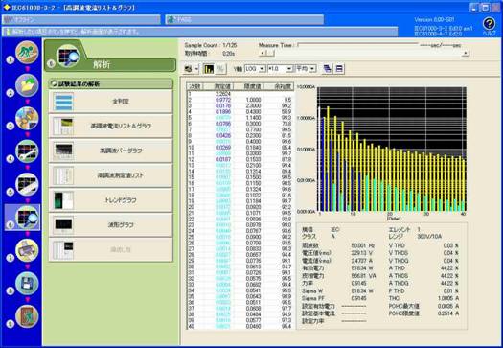Open the 波形グラフ waveform graph button
Image resolution: width=503 pixels, height=348 pixels.
click(x=111, y=225)
